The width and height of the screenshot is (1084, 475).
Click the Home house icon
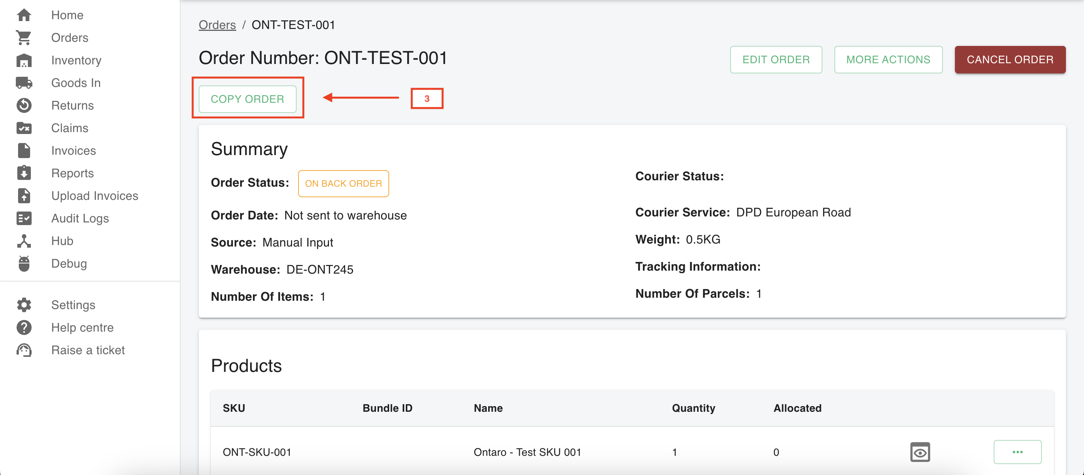(24, 15)
